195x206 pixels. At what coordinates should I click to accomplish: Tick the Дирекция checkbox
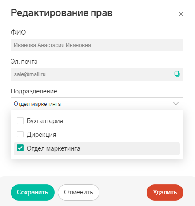pyautogui.click(x=20, y=134)
